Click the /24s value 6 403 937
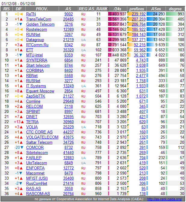Image resolution: width=186 pixels, height=202 pixels. 118,14
